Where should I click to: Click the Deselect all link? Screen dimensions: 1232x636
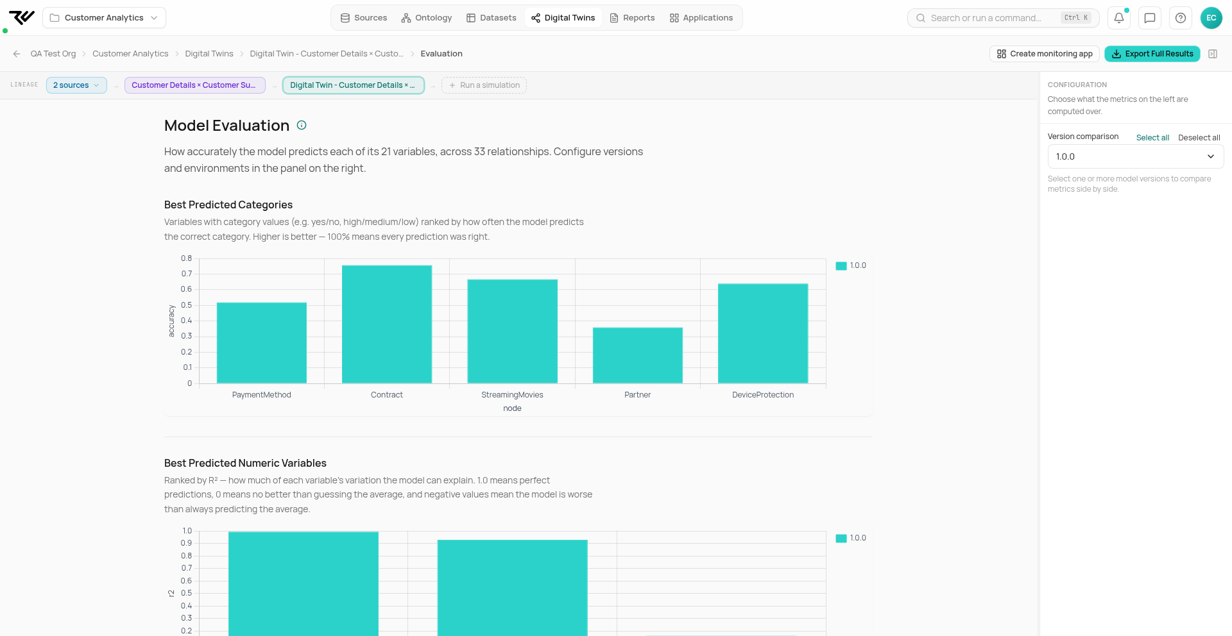point(1199,138)
